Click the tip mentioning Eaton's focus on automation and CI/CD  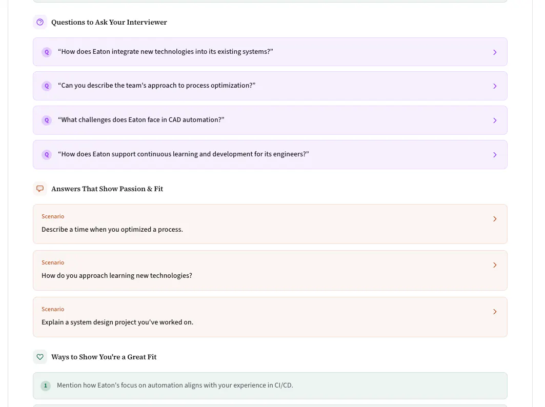(x=270, y=386)
